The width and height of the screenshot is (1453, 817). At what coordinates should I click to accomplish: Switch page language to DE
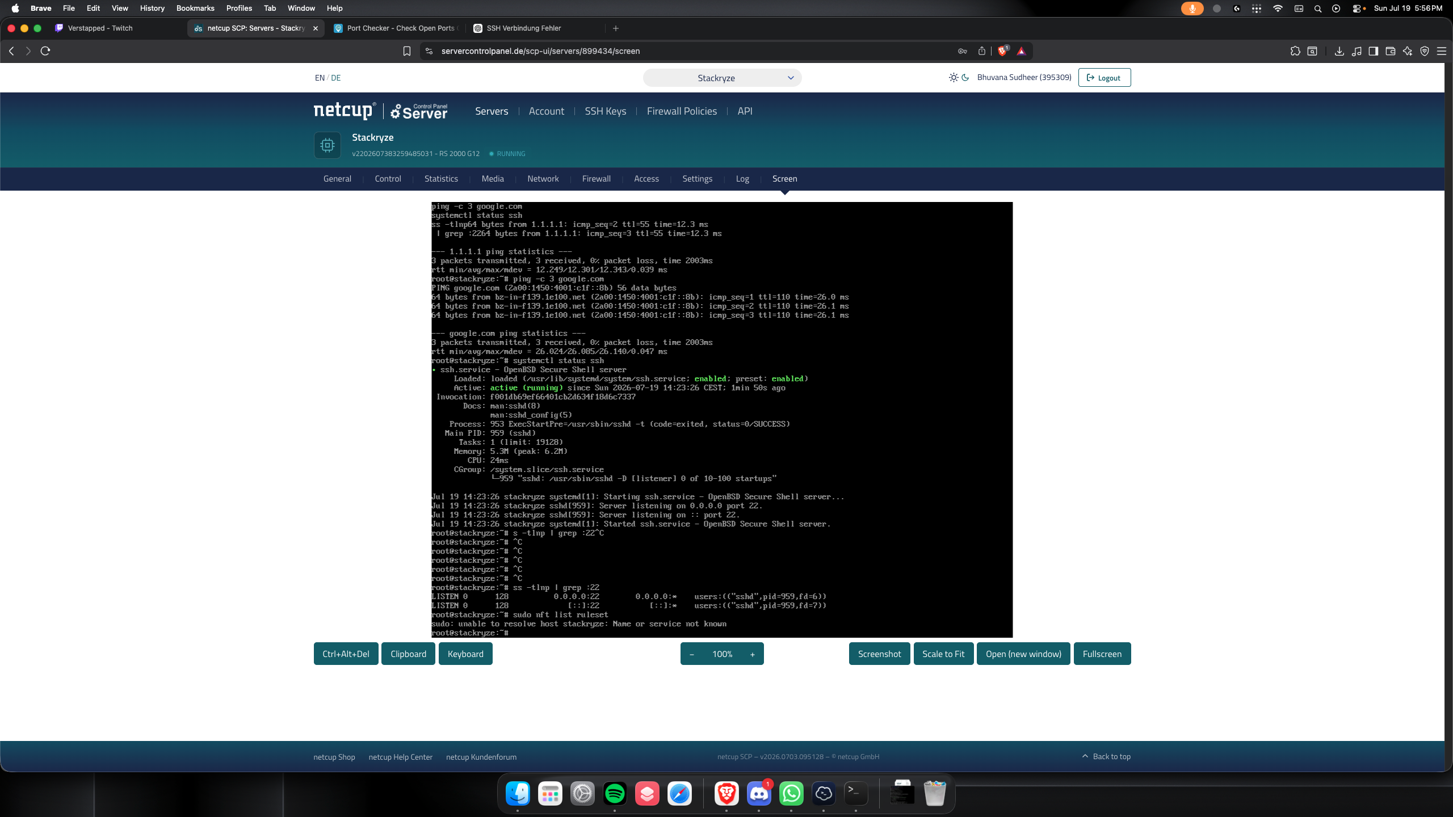[x=336, y=78]
